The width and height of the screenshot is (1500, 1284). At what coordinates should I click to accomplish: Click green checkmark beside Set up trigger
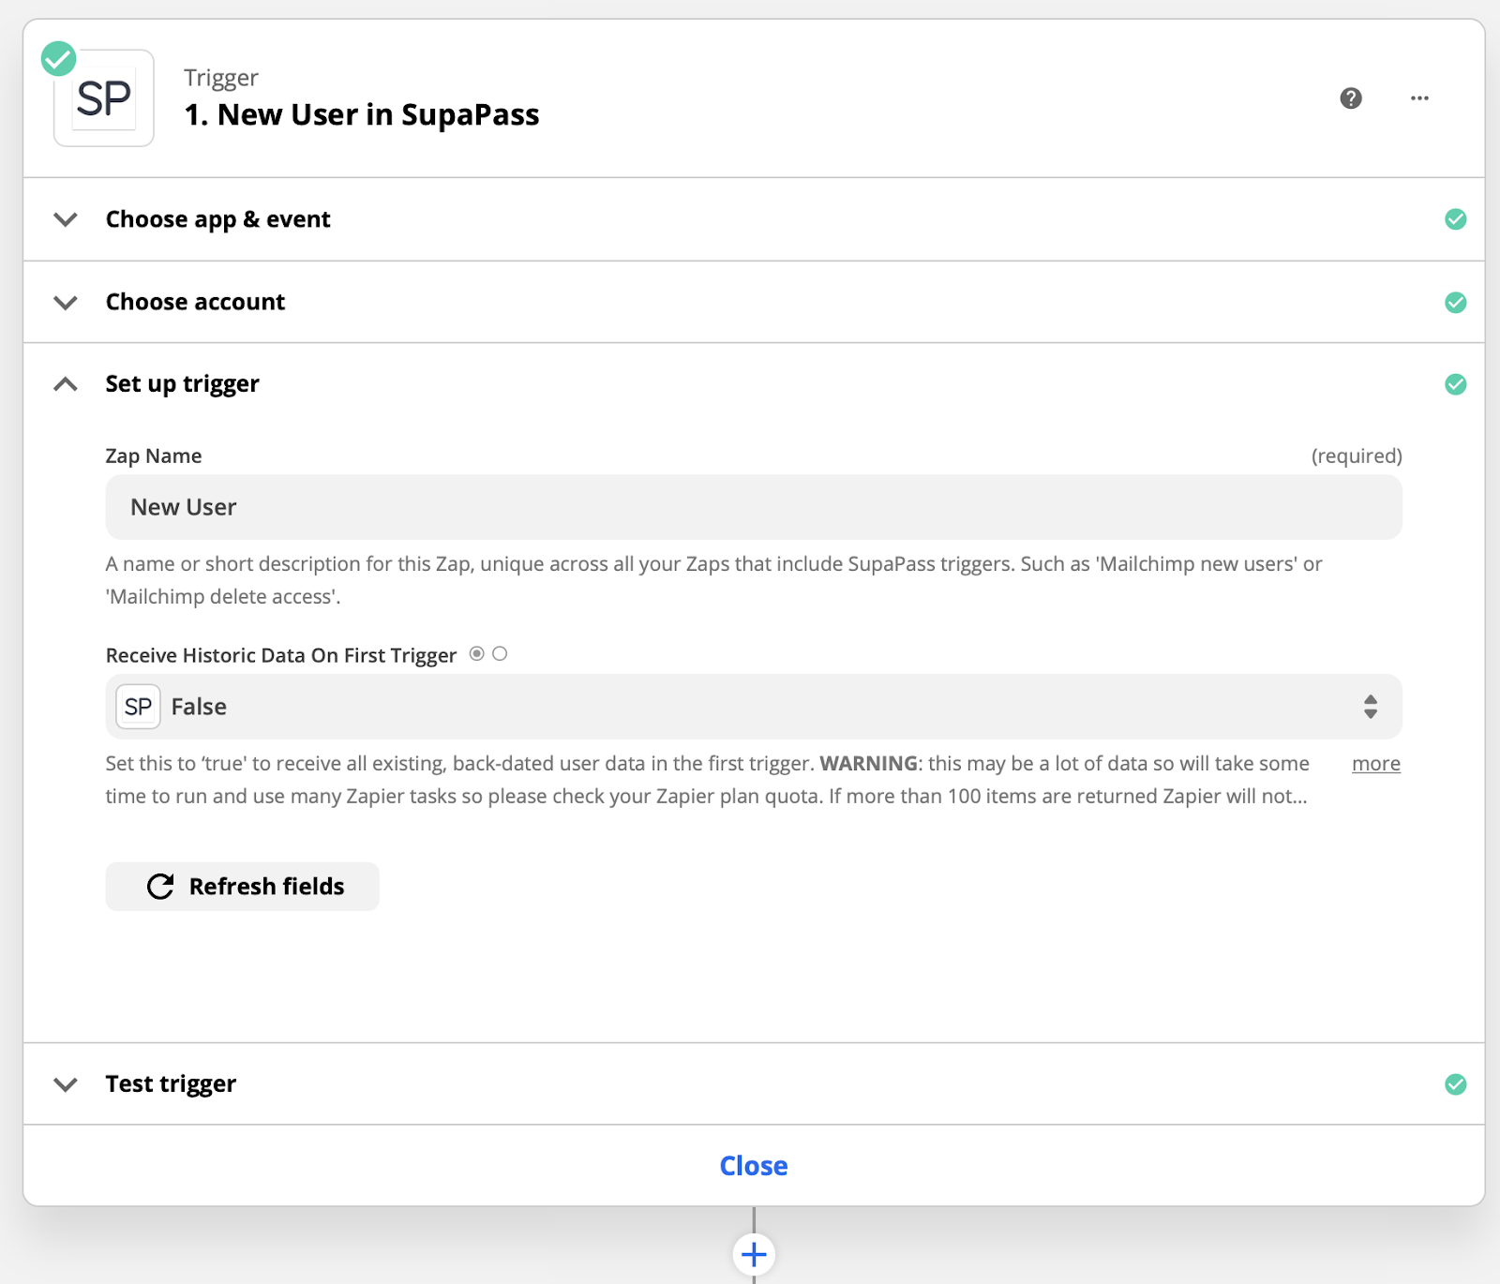coord(1455,384)
